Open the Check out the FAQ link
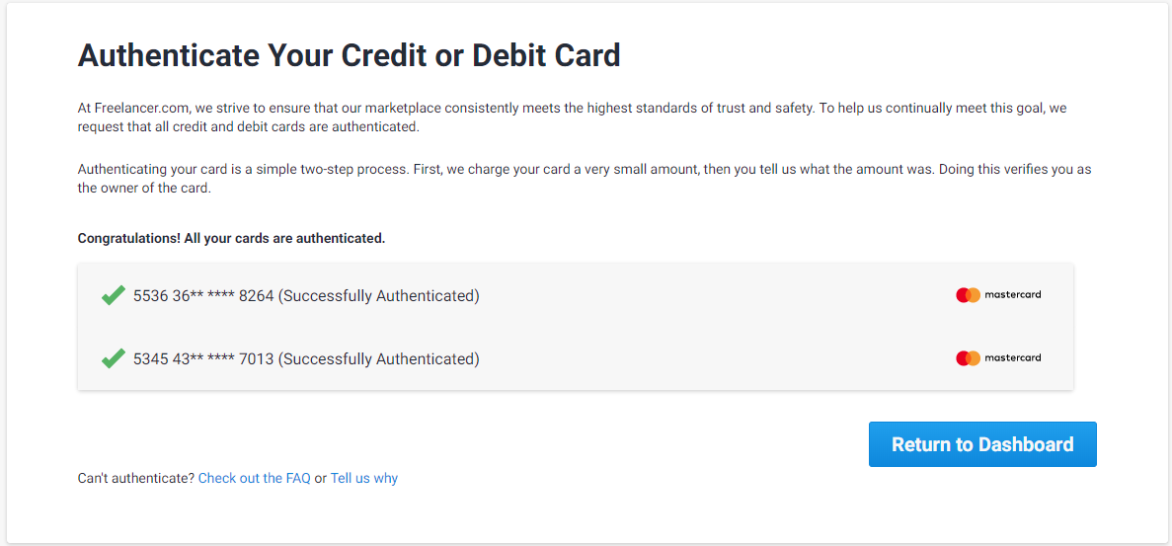 255,478
